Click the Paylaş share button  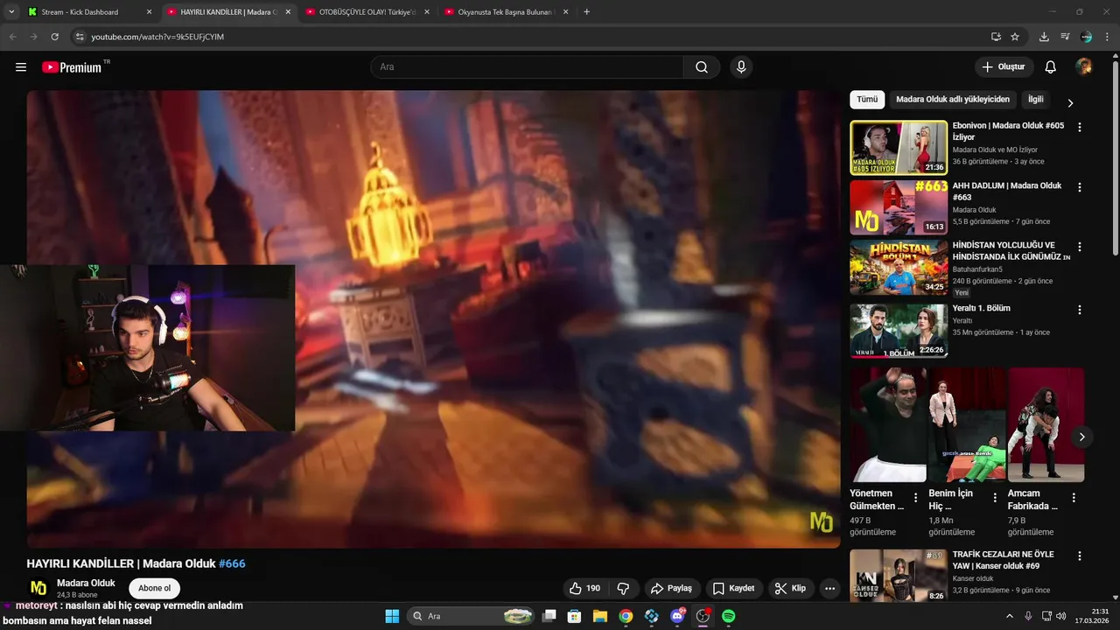click(x=671, y=588)
